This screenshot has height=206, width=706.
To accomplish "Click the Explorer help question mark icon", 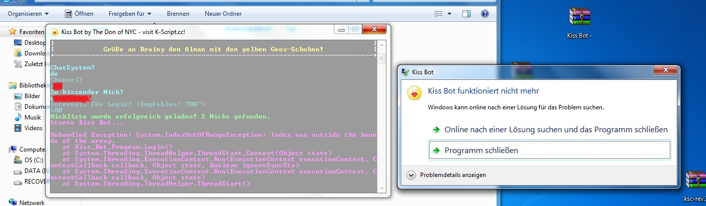I will 485,14.
